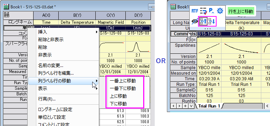Click data cell 100.3
The image size is (270, 126).
[x=138, y=117]
